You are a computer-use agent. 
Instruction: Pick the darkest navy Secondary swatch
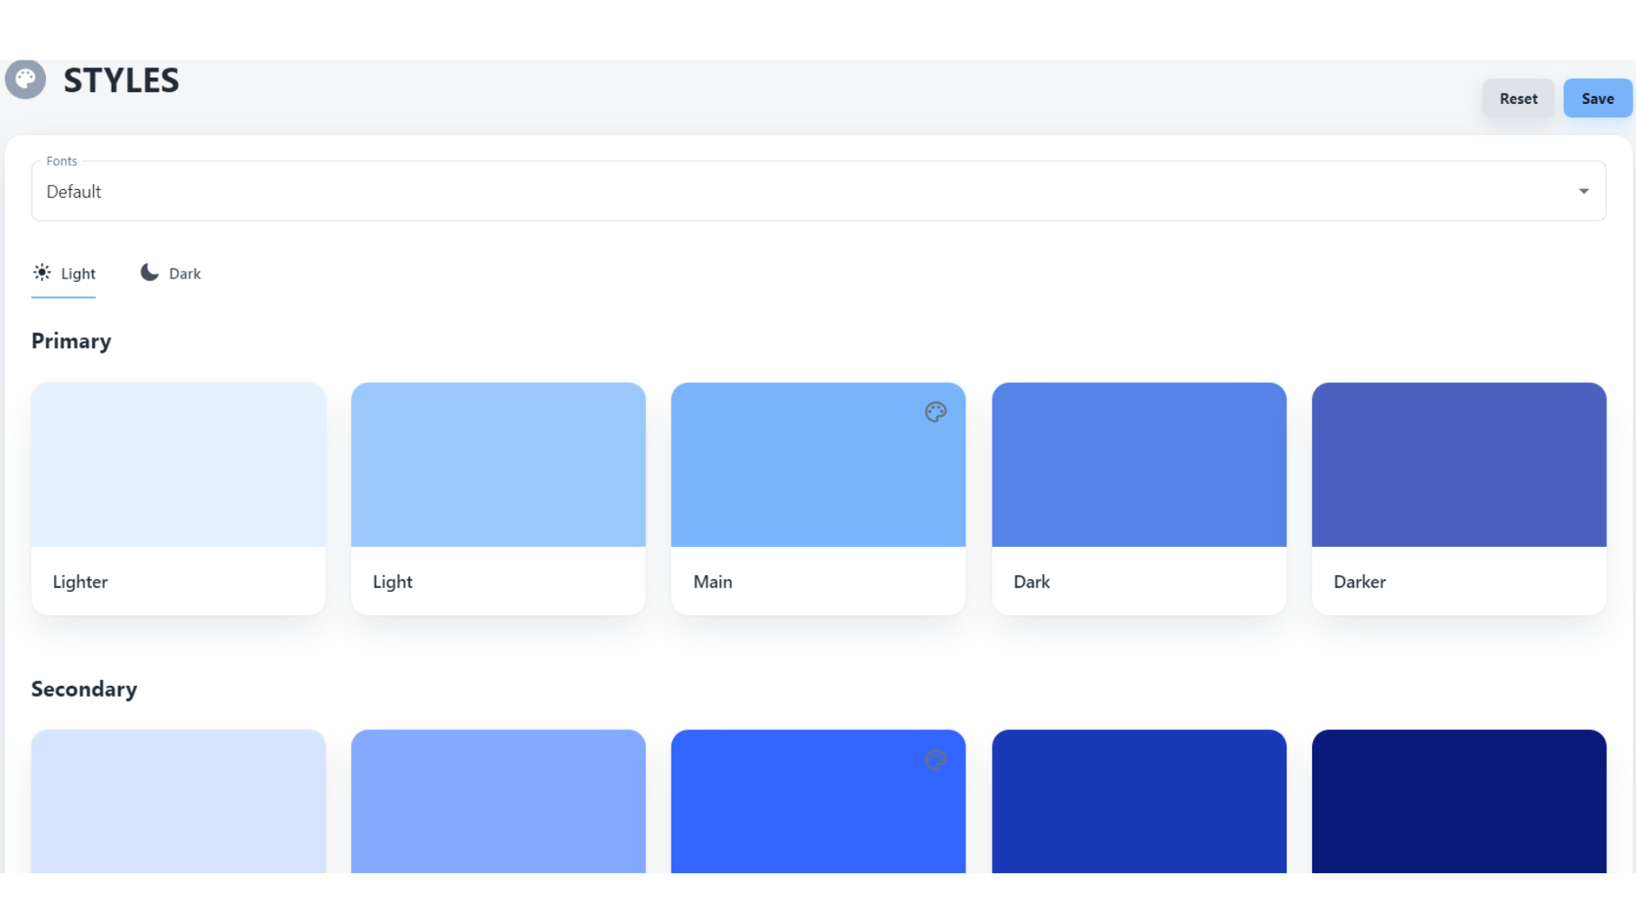click(x=1459, y=801)
